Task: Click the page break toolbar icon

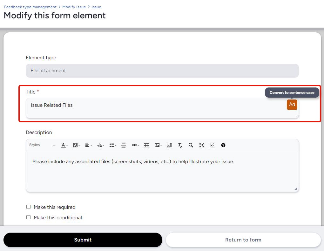Action: click(169, 145)
